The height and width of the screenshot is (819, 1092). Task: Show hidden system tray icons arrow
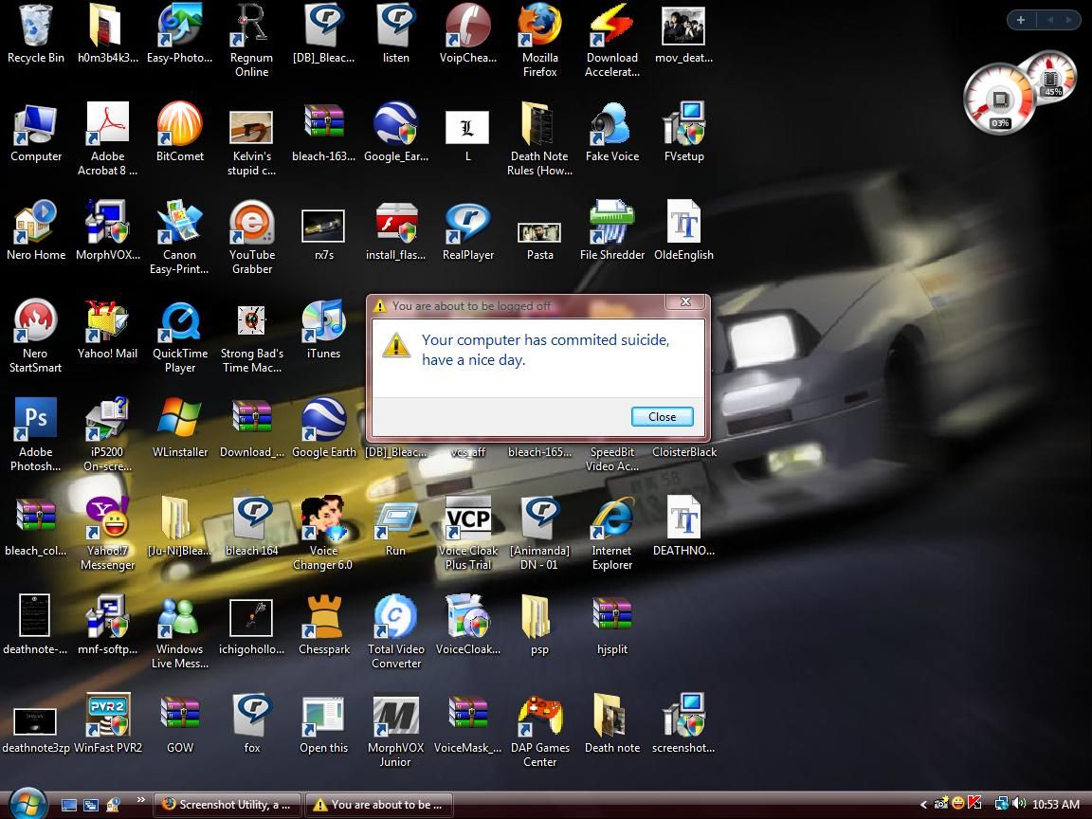[923, 805]
